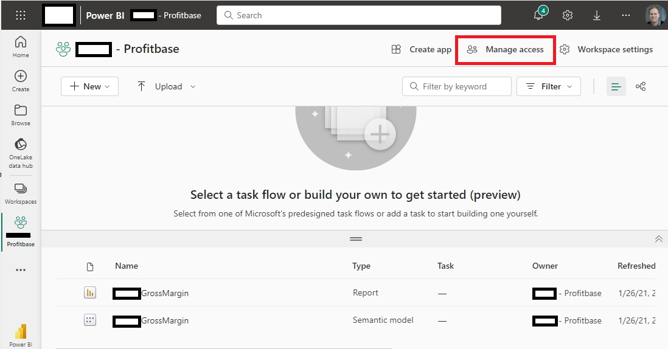Click the Manage access button

coord(506,49)
